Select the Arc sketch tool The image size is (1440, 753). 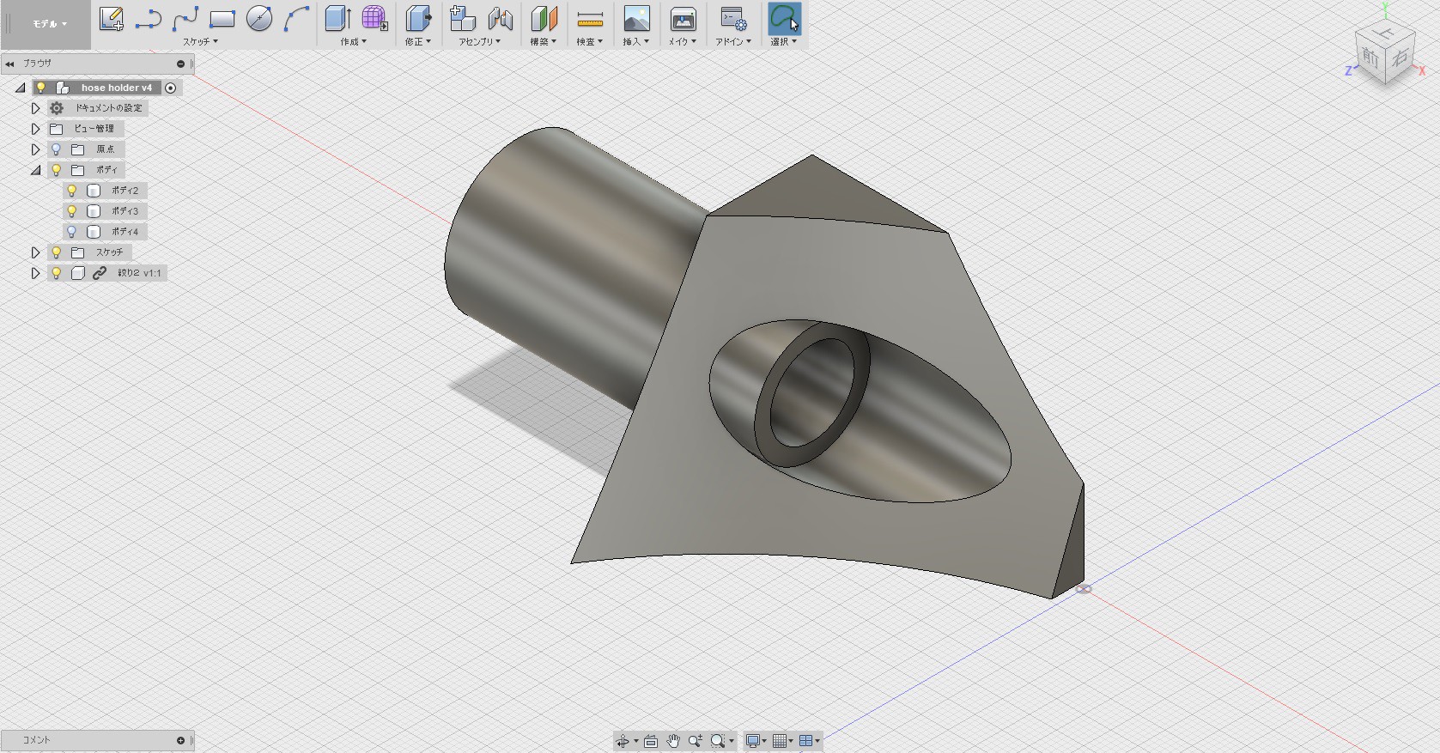point(296,18)
